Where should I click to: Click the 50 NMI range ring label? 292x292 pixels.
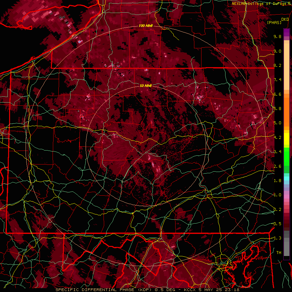pyautogui.click(x=146, y=86)
